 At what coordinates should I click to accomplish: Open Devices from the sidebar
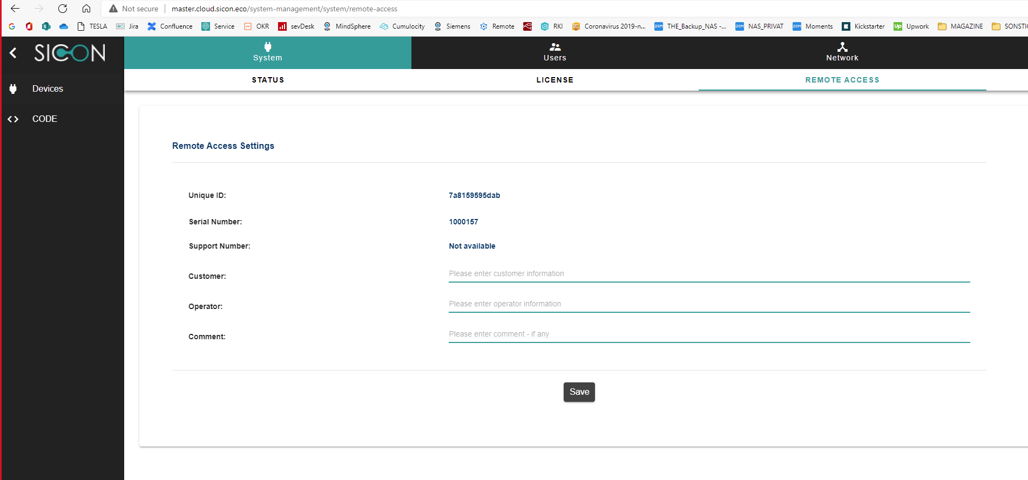pos(48,89)
